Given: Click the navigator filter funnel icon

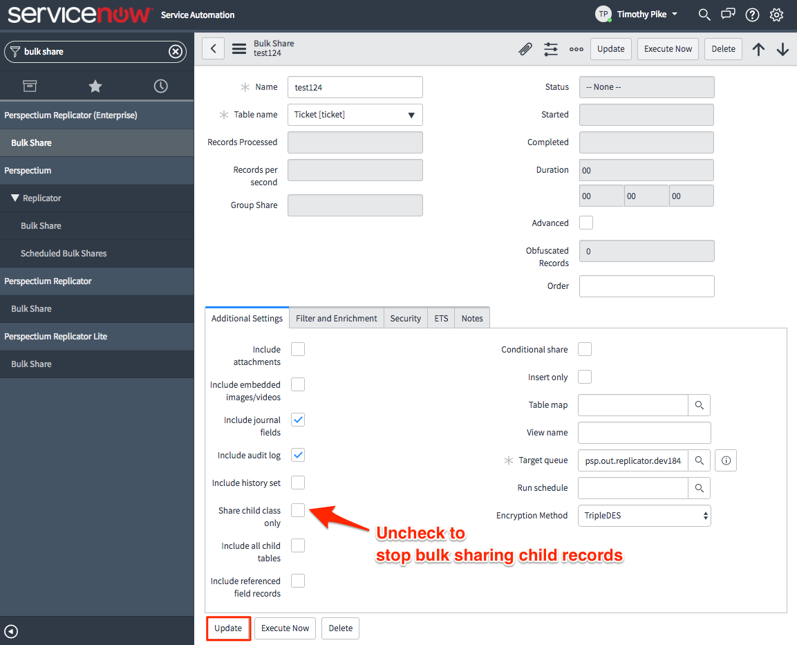Looking at the screenshot, I should 15,51.
